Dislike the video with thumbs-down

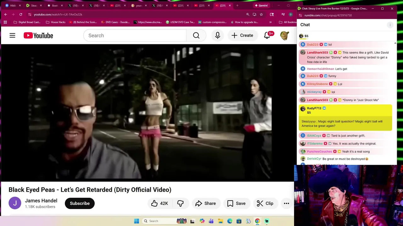pyautogui.click(x=180, y=203)
